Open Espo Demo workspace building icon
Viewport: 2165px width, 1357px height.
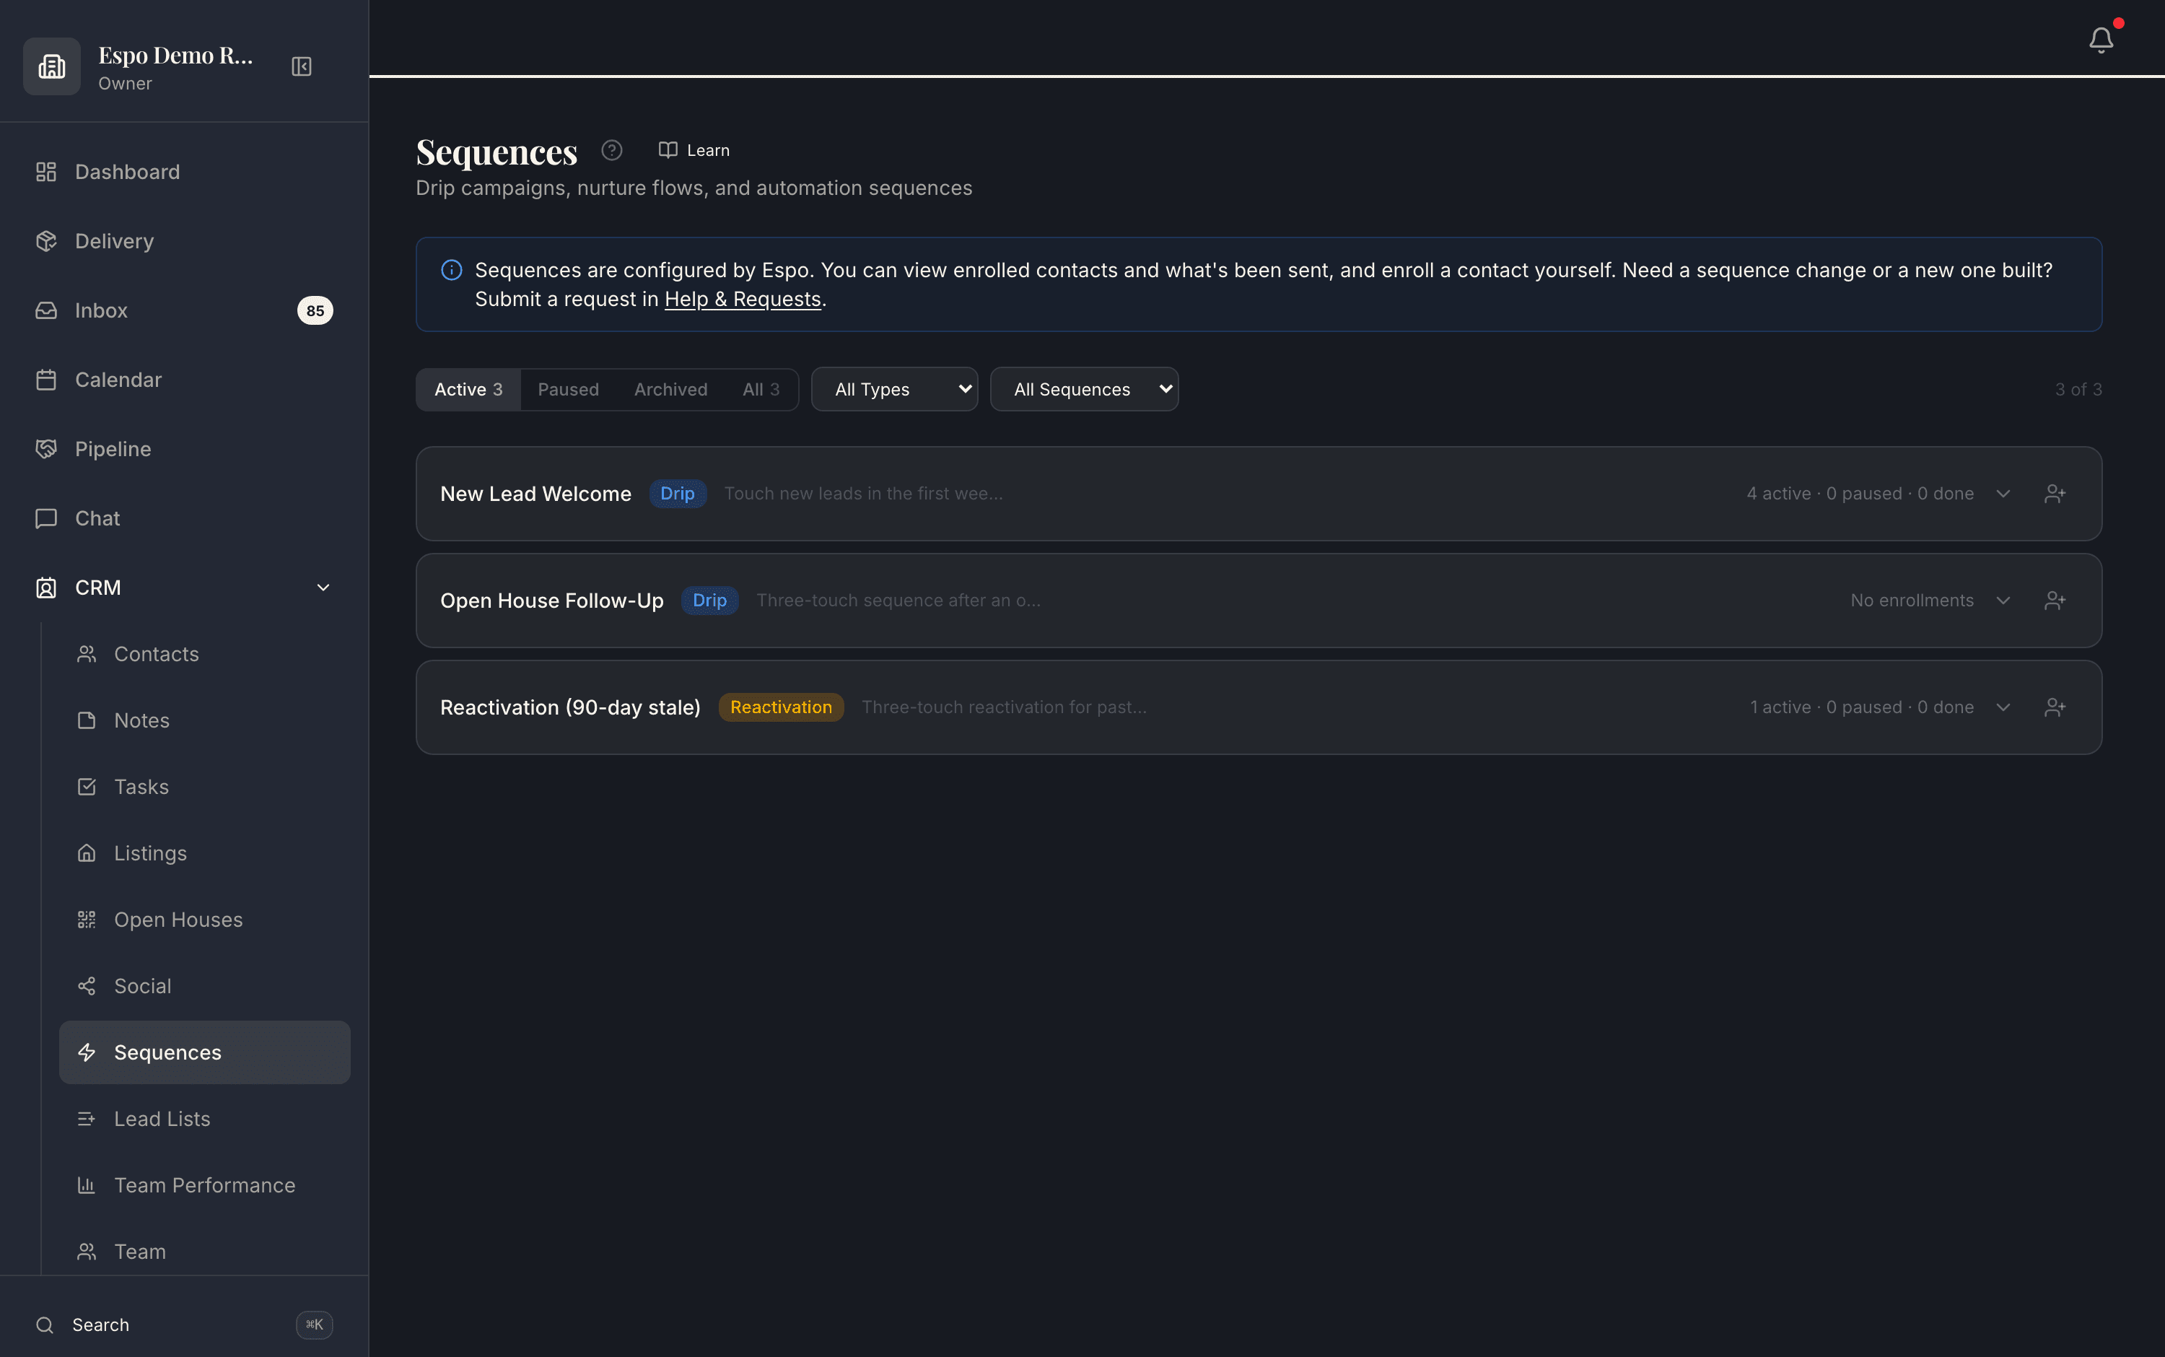coord(52,66)
